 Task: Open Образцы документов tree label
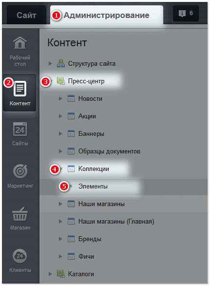click(109, 152)
